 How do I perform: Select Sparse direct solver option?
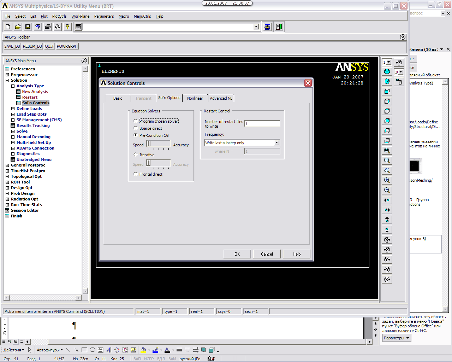point(136,128)
